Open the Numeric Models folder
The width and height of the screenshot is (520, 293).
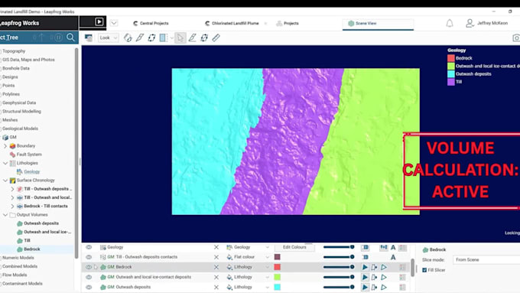tap(18, 258)
